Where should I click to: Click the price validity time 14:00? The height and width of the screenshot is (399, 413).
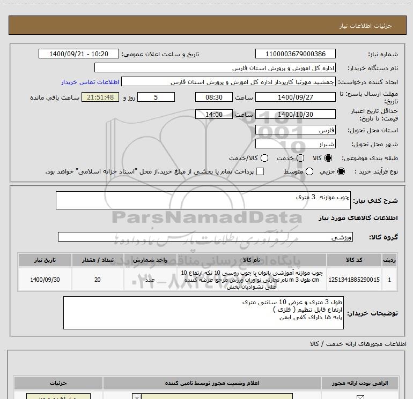214,114
